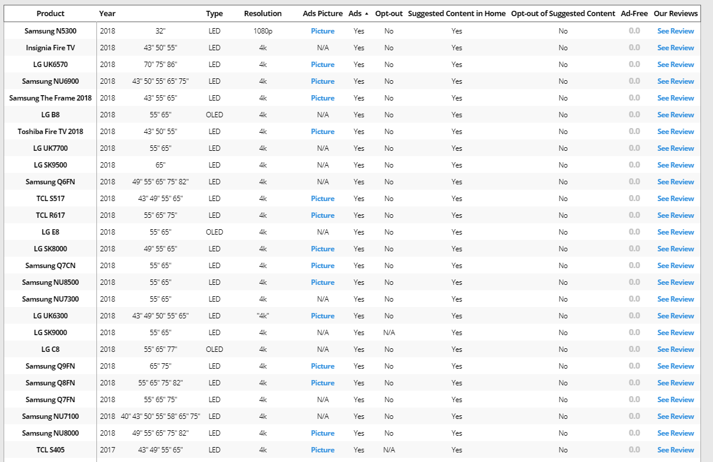Screen dimensions: 713x462
Task: Click the Samsung The Frame 2018 product name
Action: [x=50, y=98]
